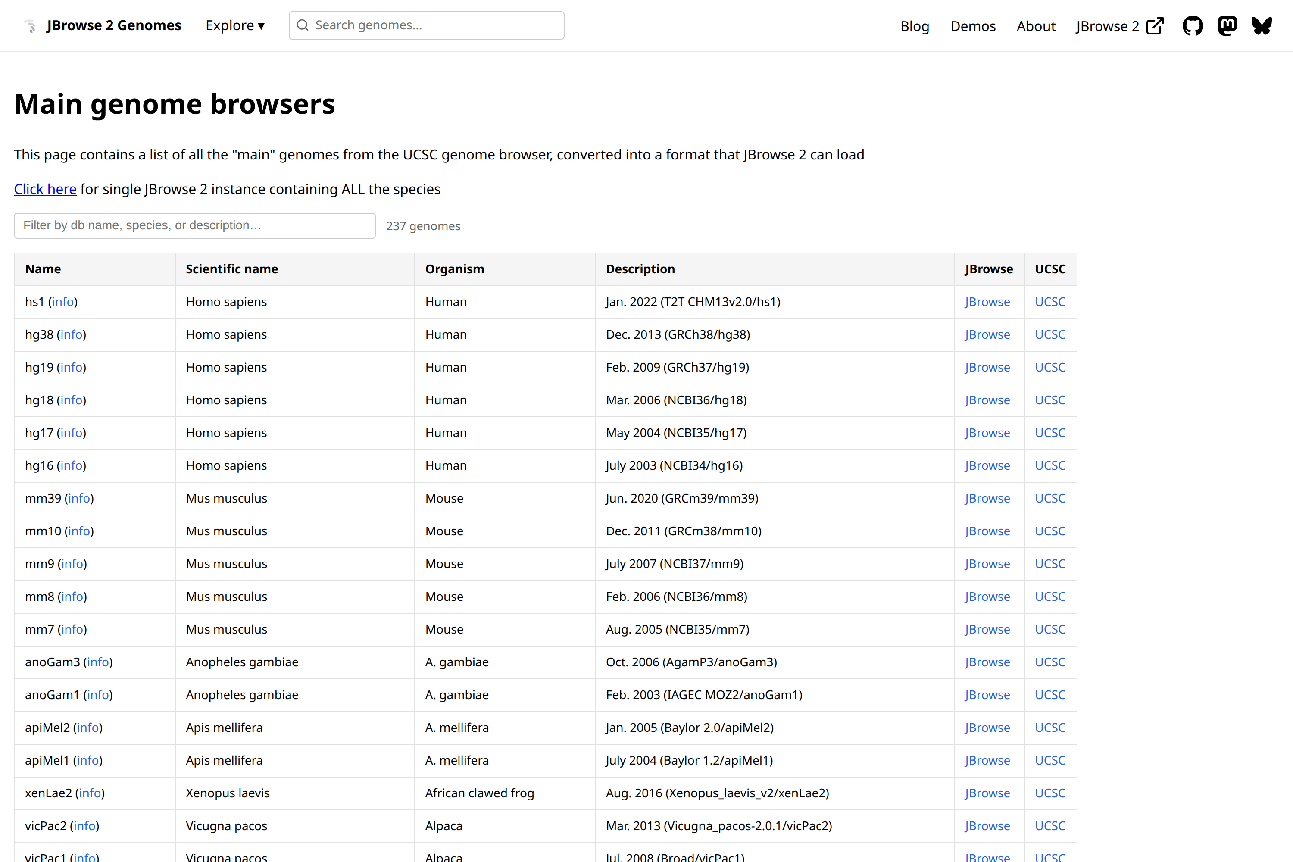The image size is (1293, 862).
Task: Open the Bluesky butterfly icon link
Action: point(1262,26)
